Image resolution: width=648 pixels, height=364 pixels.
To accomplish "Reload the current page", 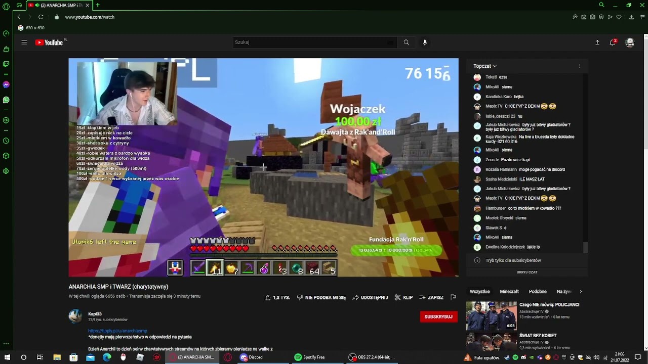I will coord(40,17).
